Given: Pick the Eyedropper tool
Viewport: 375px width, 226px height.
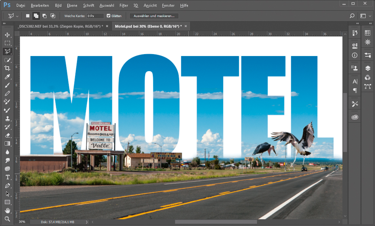Looking at the screenshot, I should click(x=7, y=77).
